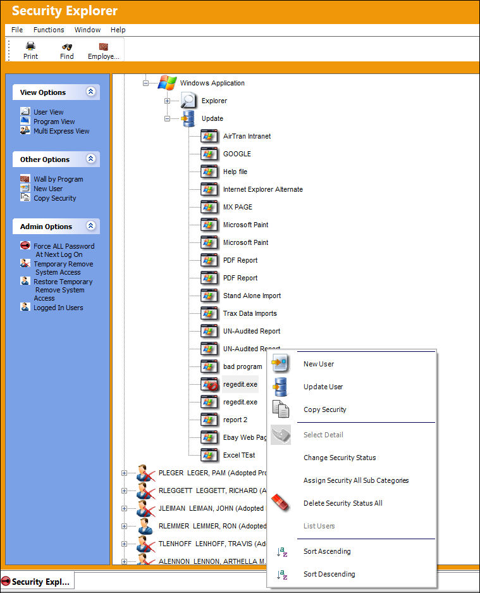Open the Window menu
This screenshot has height=593, width=480.
(x=87, y=30)
